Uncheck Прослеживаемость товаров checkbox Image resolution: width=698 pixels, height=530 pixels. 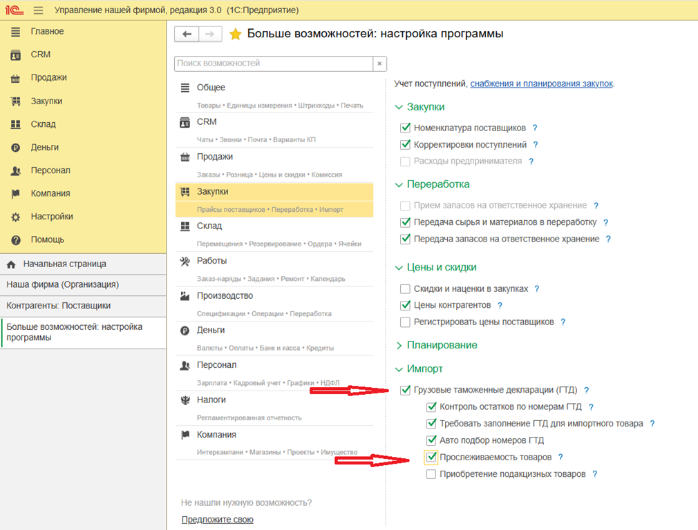[x=431, y=457]
